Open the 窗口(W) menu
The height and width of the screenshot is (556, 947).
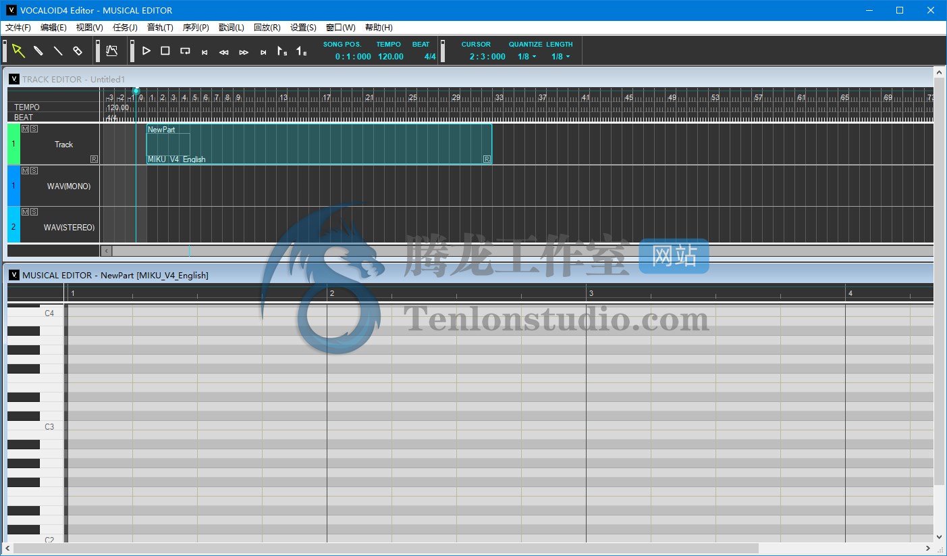[x=340, y=28]
